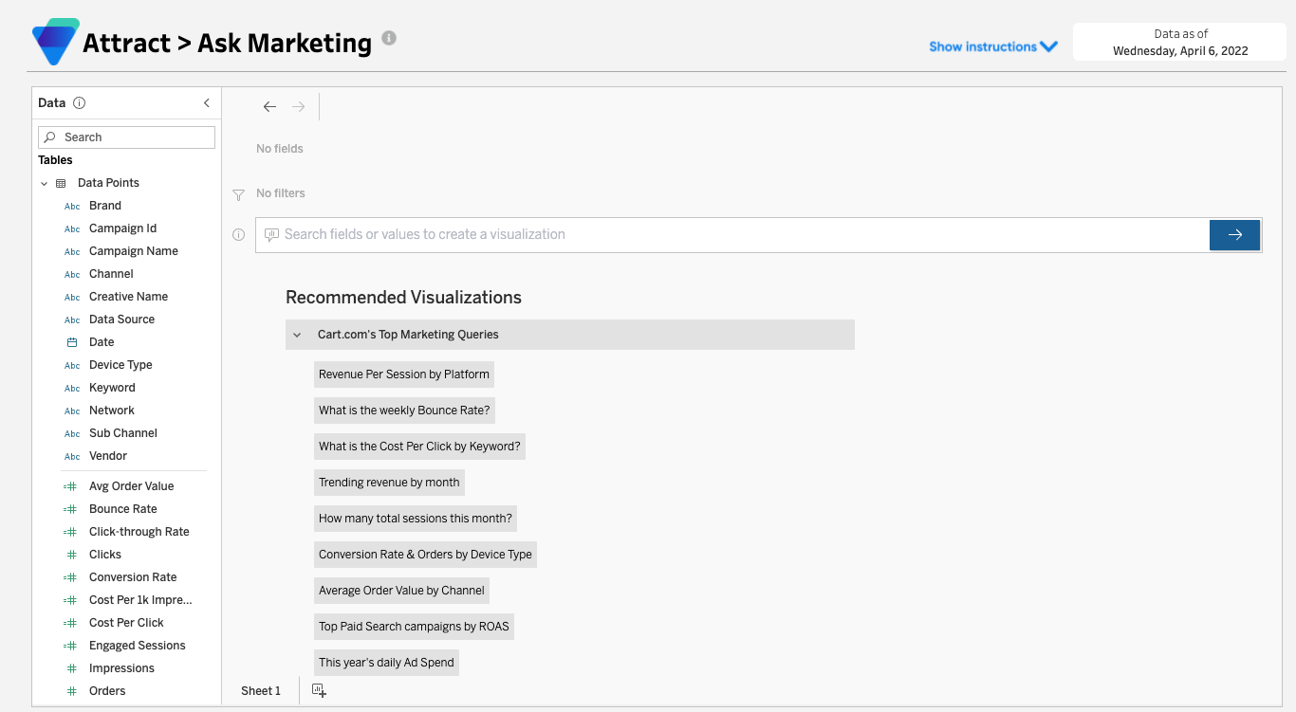
Task: Click the Search box in the Data pane
Action: [x=126, y=137]
